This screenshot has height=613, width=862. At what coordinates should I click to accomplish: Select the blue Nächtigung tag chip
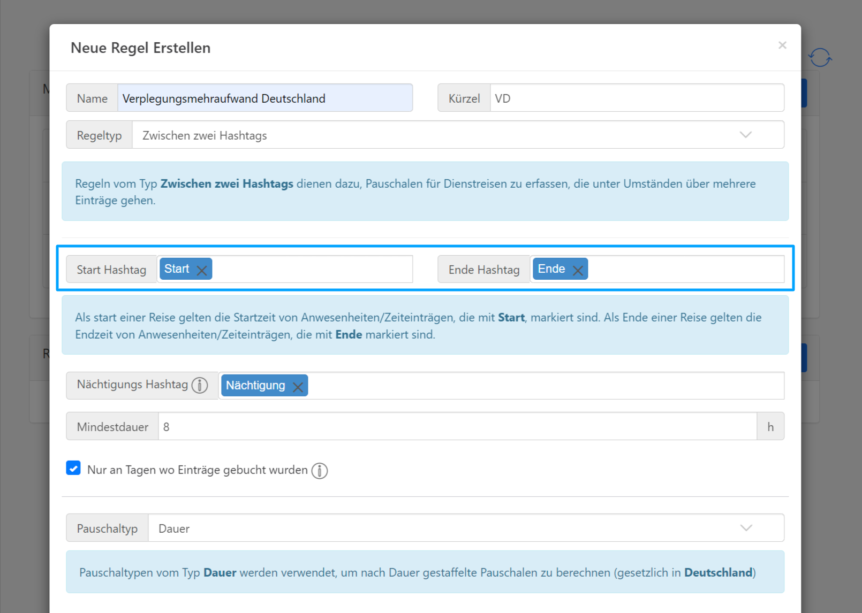tap(255, 386)
